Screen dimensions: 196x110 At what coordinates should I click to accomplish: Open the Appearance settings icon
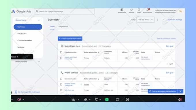[122, 10]
